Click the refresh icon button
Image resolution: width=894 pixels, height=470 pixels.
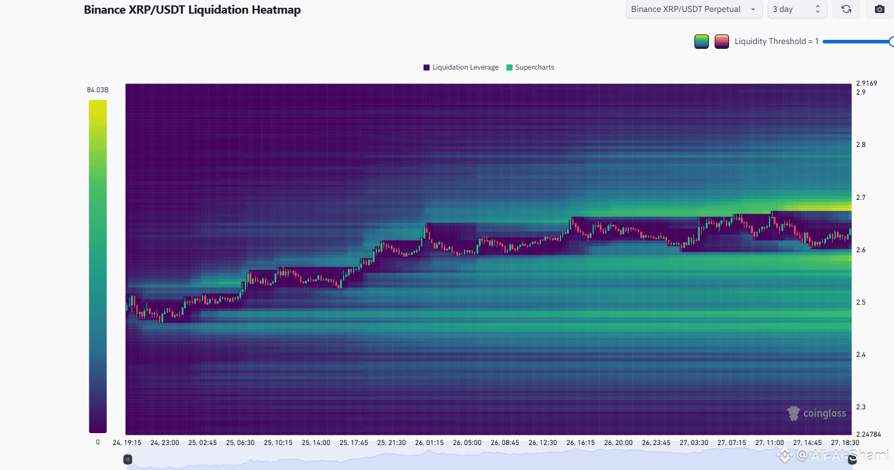click(x=846, y=10)
